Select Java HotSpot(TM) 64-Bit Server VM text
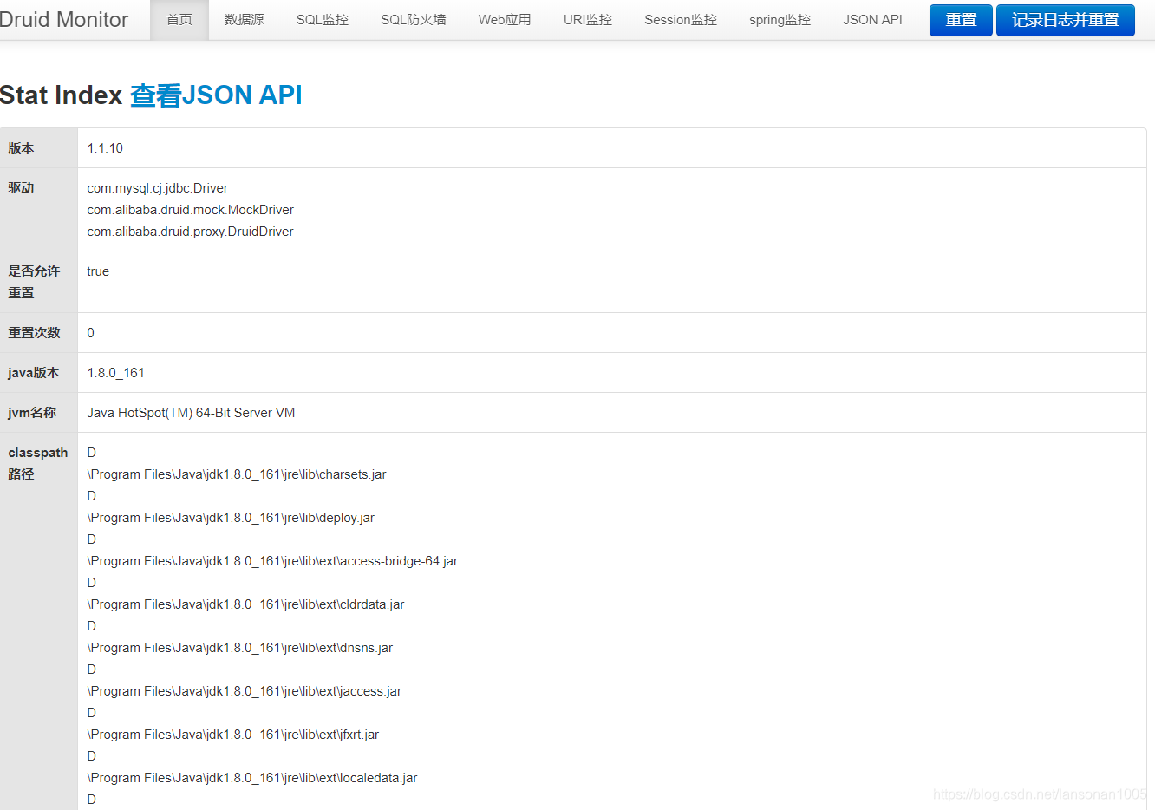1155x810 pixels. (191, 413)
